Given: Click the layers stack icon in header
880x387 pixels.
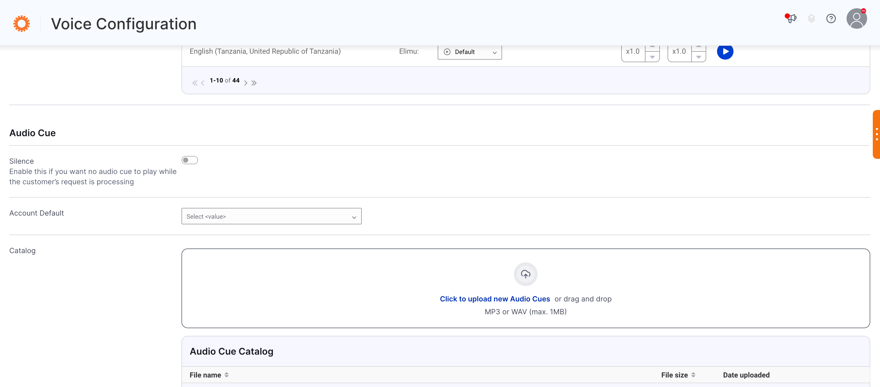Looking at the screenshot, I should tap(811, 19).
